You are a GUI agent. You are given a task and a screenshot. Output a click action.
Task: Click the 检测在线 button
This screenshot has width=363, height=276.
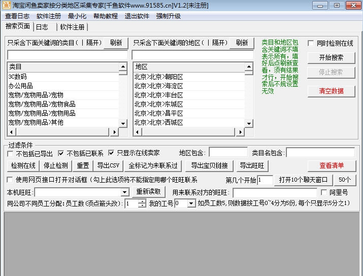point(23,165)
